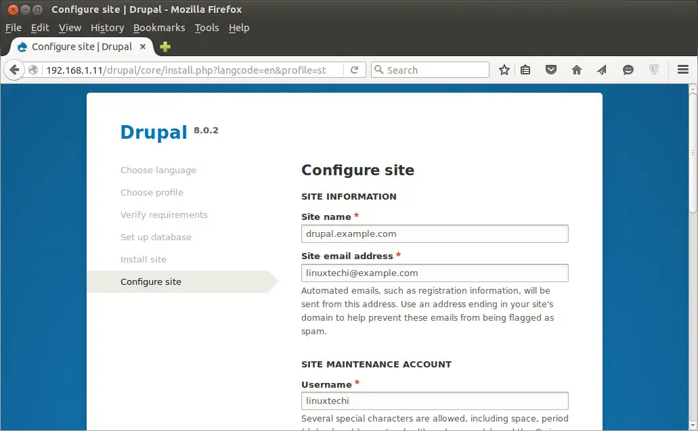
Task: Close the Firefox window
Action: coord(13,9)
